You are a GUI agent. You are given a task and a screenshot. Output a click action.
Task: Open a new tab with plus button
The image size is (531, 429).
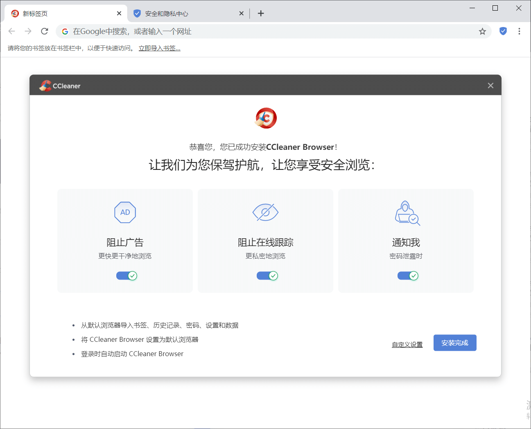point(261,14)
